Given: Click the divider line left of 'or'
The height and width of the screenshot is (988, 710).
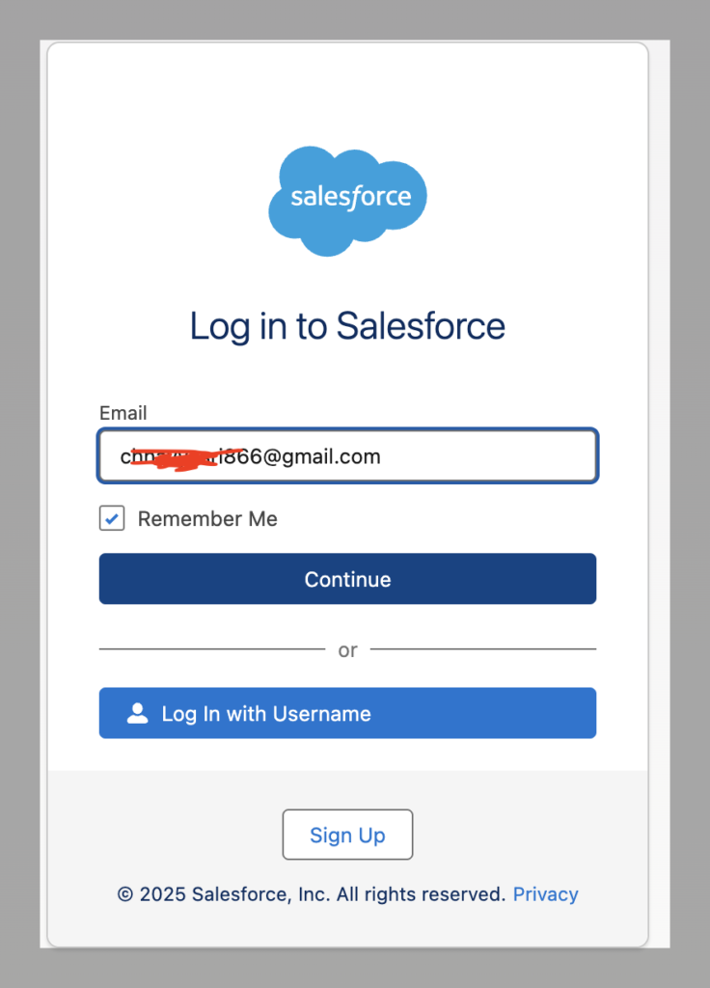Looking at the screenshot, I should click(212, 649).
